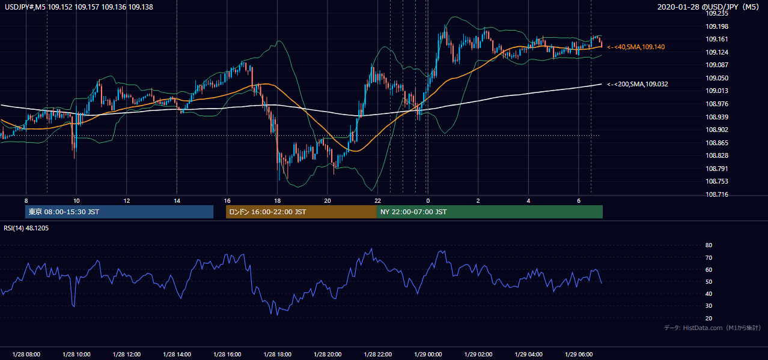Screen dimensions: 768x360
Task: Select the 200 SMA 109.032 label
Action: tap(638, 84)
